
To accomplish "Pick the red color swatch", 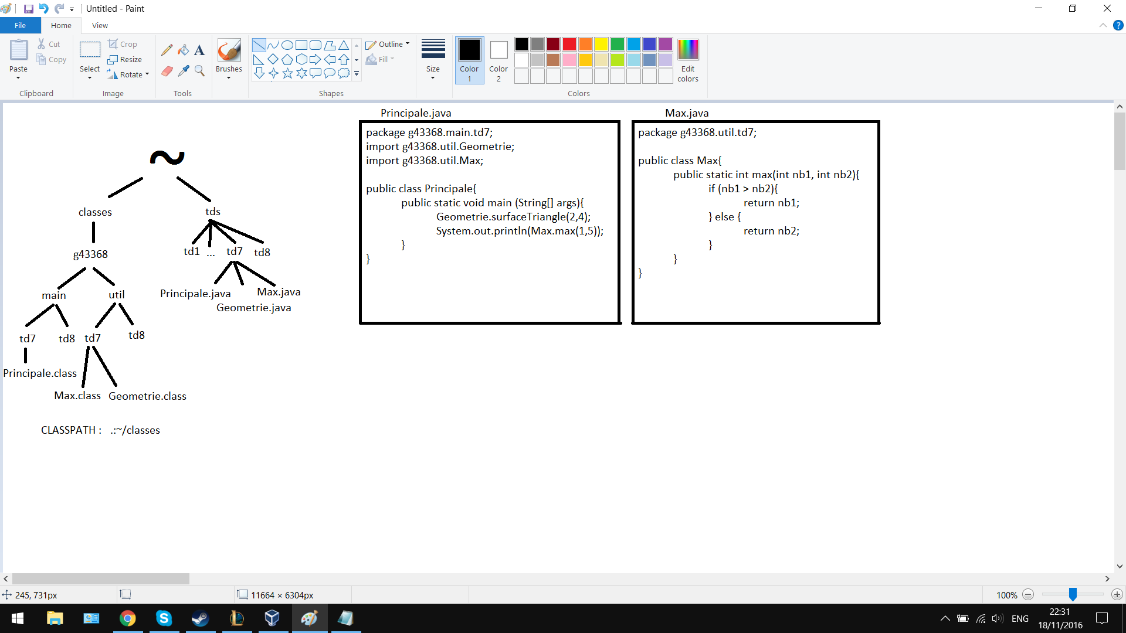I will pos(569,45).
